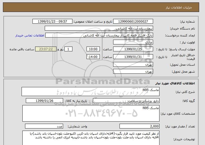Click request creator name field
205x145 pixels.
pyautogui.click(x=99, y=35)
